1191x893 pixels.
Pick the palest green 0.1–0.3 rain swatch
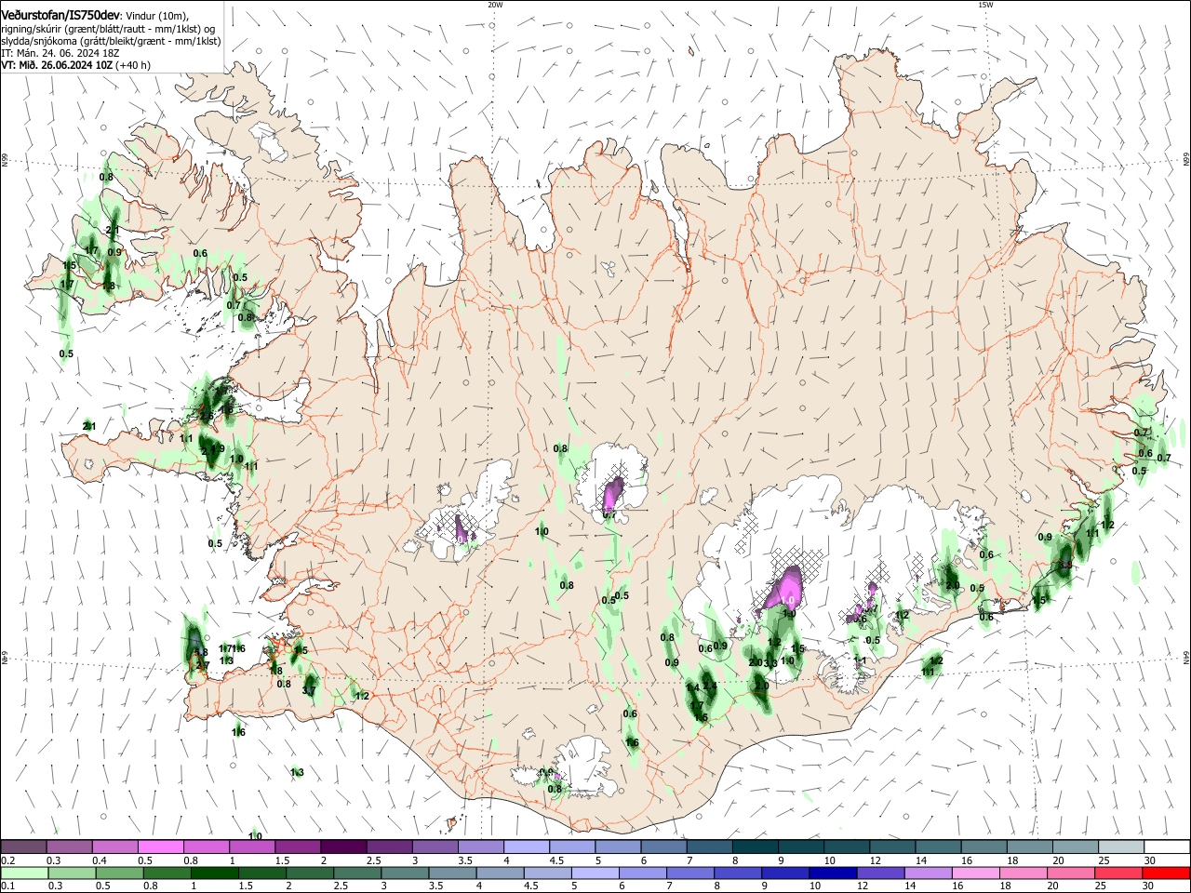[x=25, y=873]
